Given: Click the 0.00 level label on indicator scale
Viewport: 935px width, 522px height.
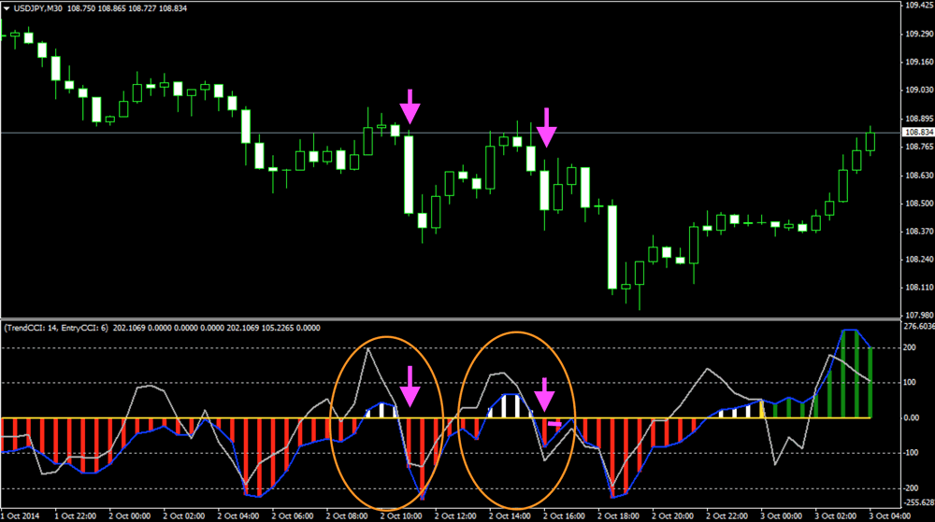Looking at the screenshot, I should point(911,417).
